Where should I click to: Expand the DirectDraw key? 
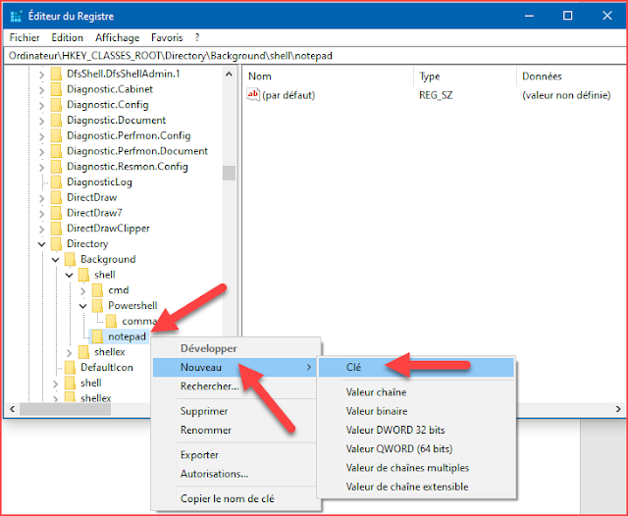click(41, 198)
